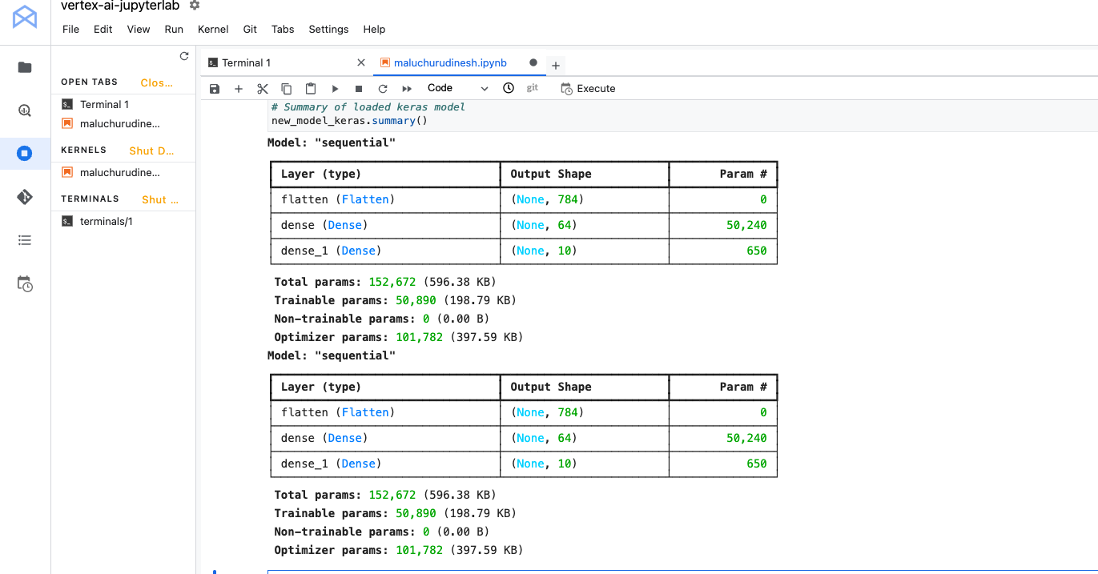Close the Terminal 1 tab
This screenshot has width=1098, height=574.
361,62
